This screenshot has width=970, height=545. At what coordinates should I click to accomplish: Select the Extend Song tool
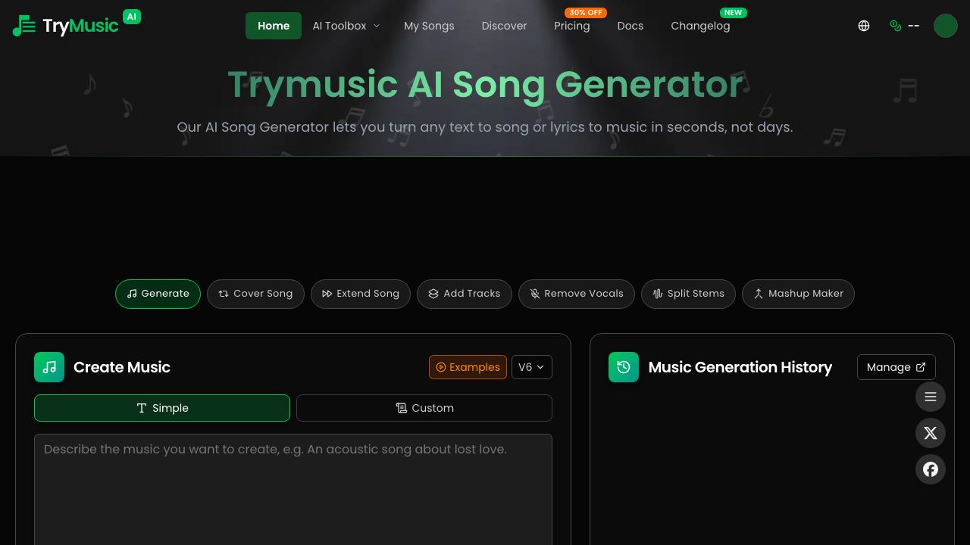361,294
